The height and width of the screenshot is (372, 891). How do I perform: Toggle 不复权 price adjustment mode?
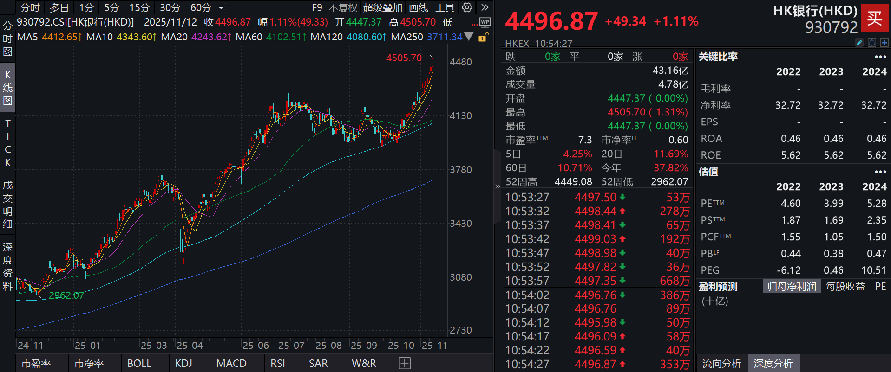click(343, 7)
